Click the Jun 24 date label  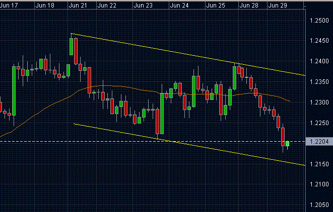click(179, 6)
